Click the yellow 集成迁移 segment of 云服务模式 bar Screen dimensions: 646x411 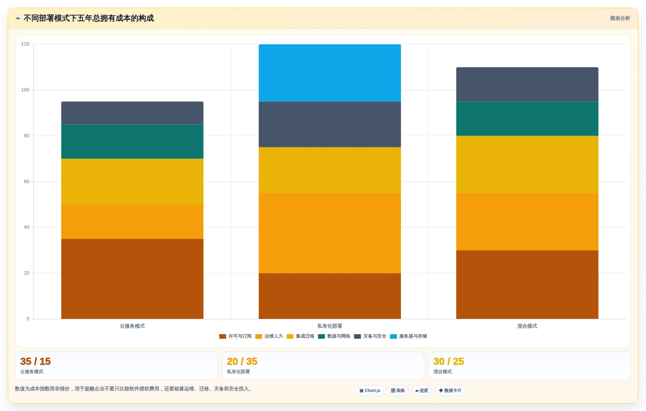coord(132,182)
